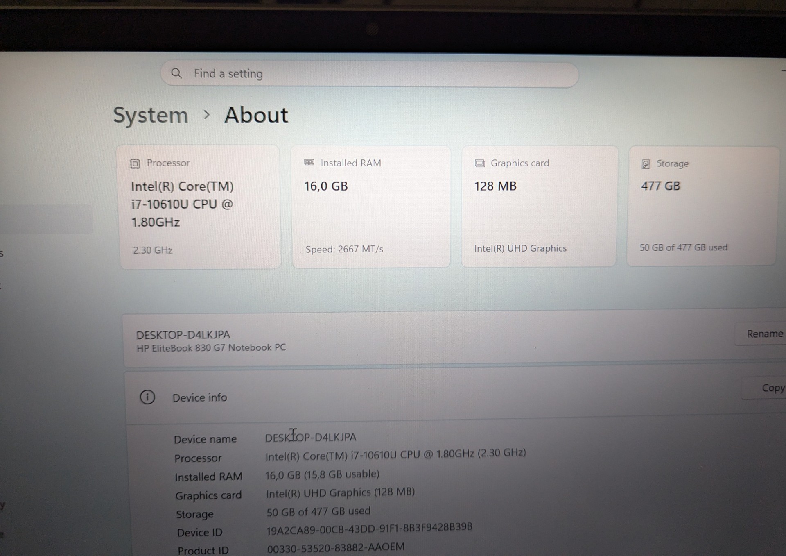Select the Graphics card card label
This screenshot has width=786, height=556.
point(520,163)
